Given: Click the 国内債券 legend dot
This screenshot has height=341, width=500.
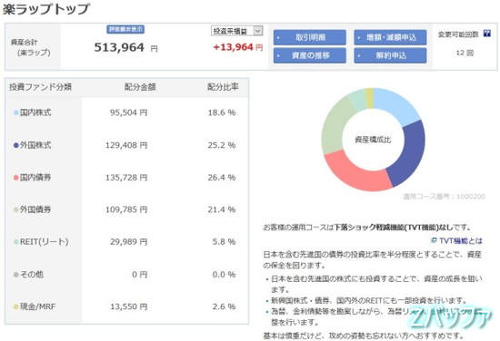Looking at the screenshot, I should point(16,178).
